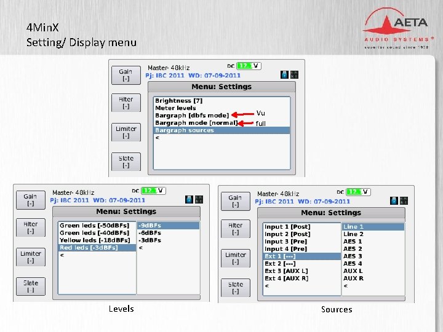Click Limiter button in the Levels panel
Image resolution: width=443 pixels, height=332 pixels.
click(31, 257)
